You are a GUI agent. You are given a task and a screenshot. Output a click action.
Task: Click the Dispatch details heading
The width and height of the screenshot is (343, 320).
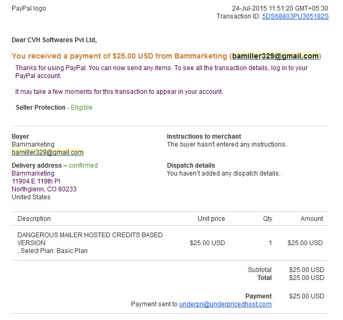pos(191,166)
